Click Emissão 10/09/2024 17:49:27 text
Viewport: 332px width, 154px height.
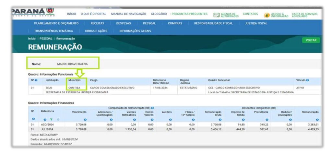click(x=52, y=144)
